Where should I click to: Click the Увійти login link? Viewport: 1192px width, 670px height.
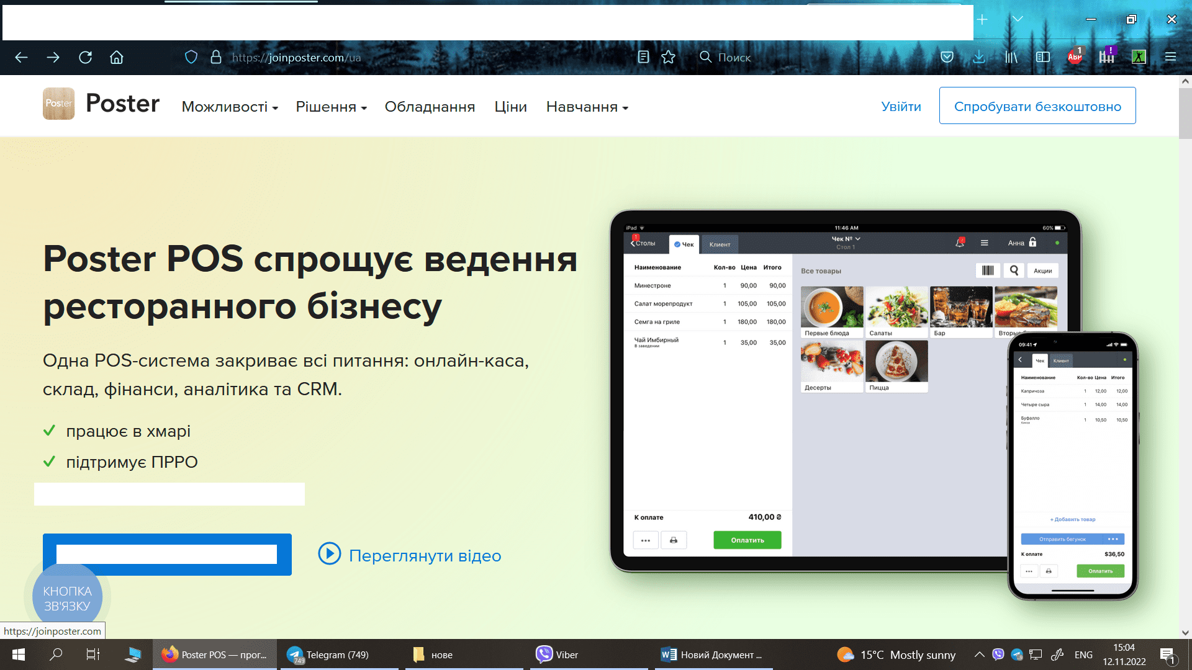pos(901,106)
